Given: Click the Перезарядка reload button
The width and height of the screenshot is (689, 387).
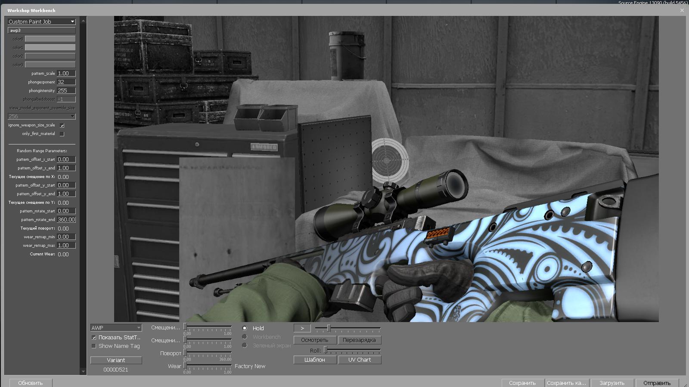Looking at the screenshot, I should (x=360, y=340).
